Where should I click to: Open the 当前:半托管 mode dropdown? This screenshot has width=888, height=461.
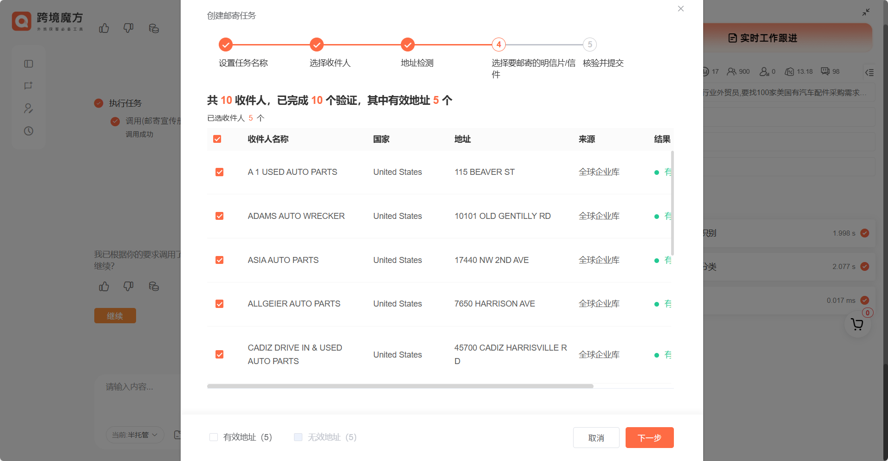coord(135,435)
